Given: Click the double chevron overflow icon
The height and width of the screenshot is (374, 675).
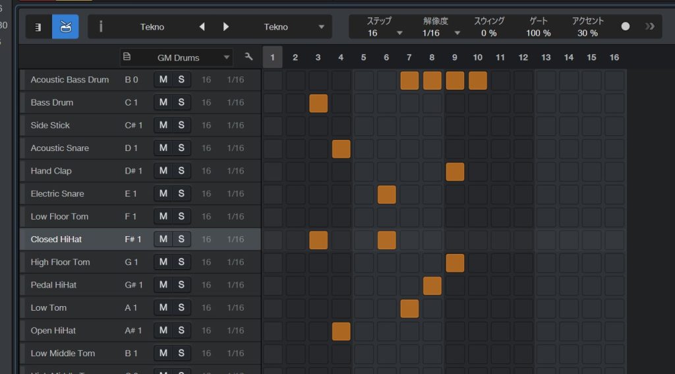Looking at the screenshot, I should pos(650,26).
